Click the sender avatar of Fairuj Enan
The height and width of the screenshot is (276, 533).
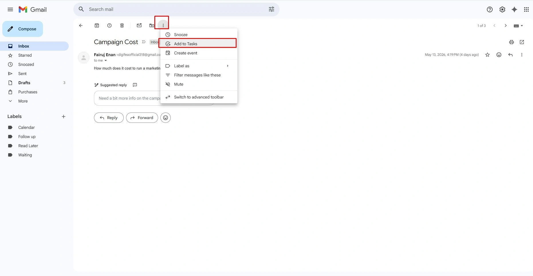tap(84, 58)
